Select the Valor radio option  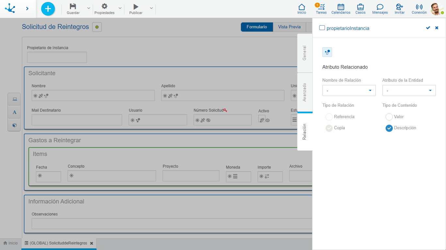(389, 117)
